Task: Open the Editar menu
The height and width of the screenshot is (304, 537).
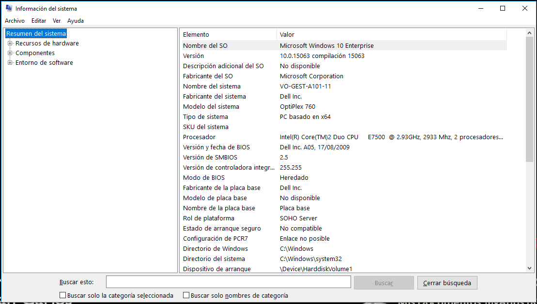Action: tap(39, 21)
